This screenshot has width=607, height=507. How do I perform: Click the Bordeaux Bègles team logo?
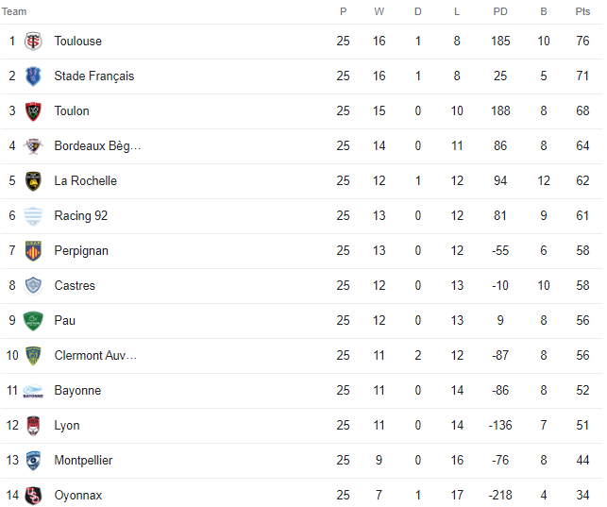point(33,146)
